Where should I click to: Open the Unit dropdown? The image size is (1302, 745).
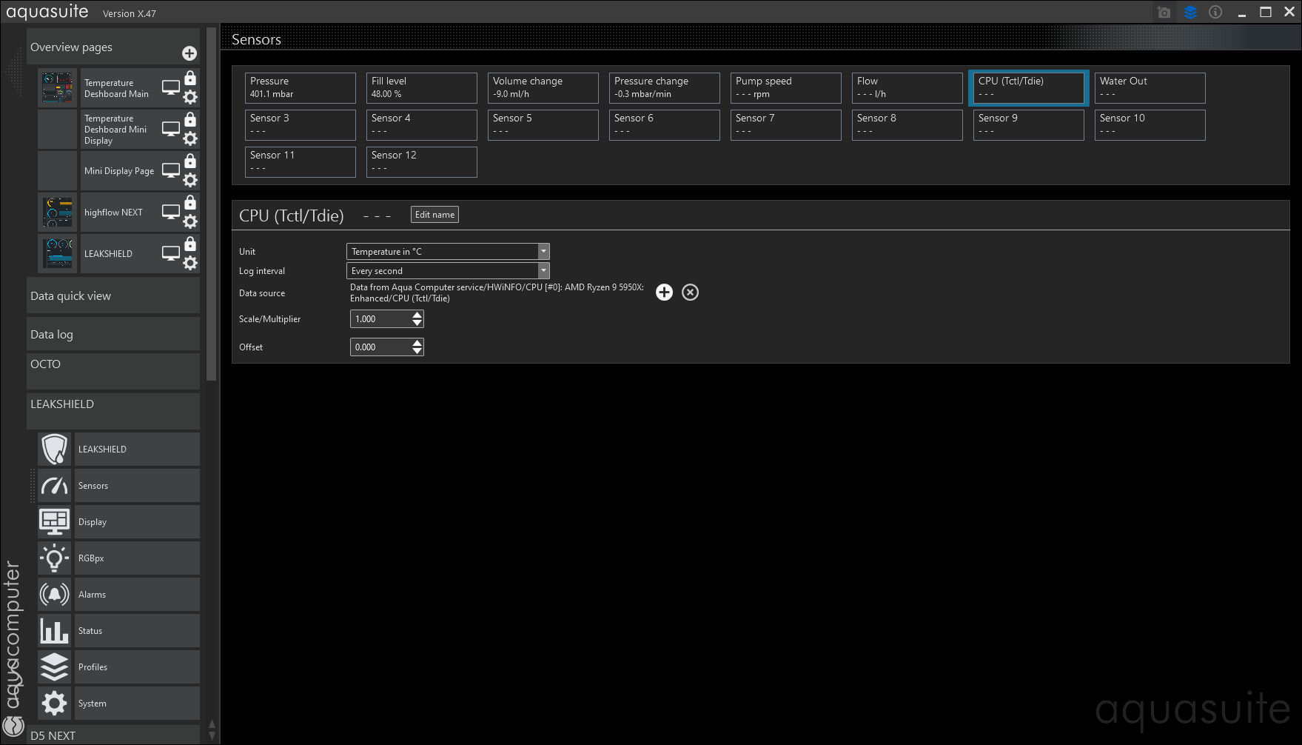[448, 252]
